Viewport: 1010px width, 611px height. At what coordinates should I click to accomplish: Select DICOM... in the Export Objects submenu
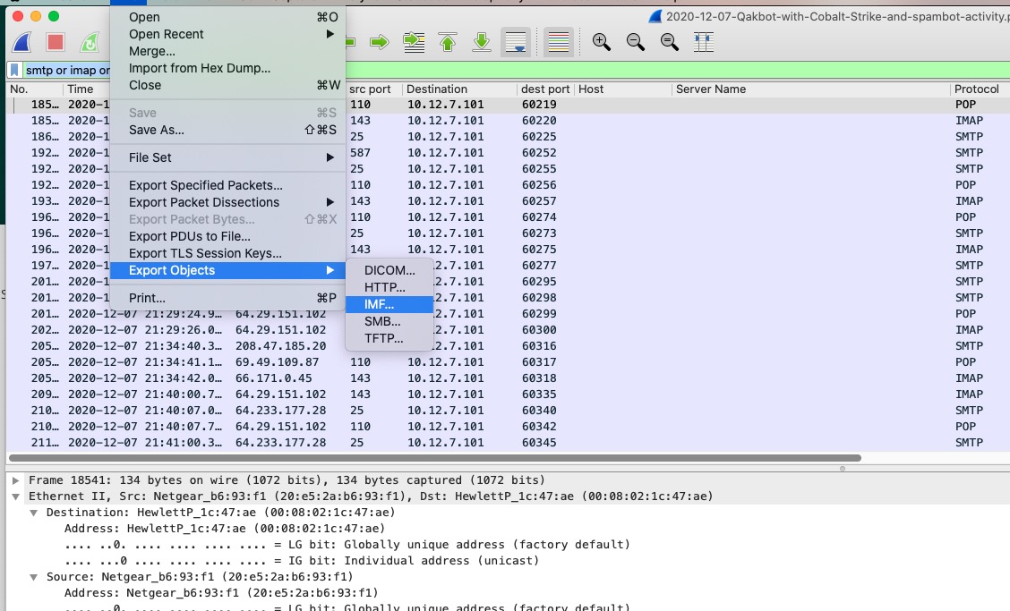[389, 270]
